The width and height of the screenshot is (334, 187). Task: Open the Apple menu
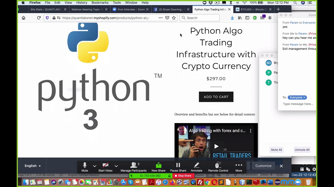23,3
